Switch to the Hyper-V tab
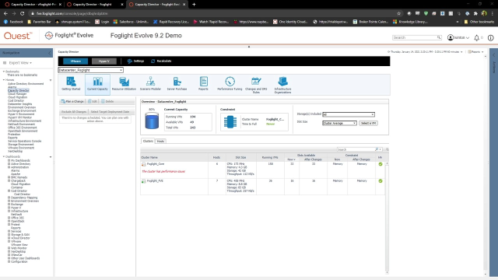The image size is (498, 280). coord(103,61)
